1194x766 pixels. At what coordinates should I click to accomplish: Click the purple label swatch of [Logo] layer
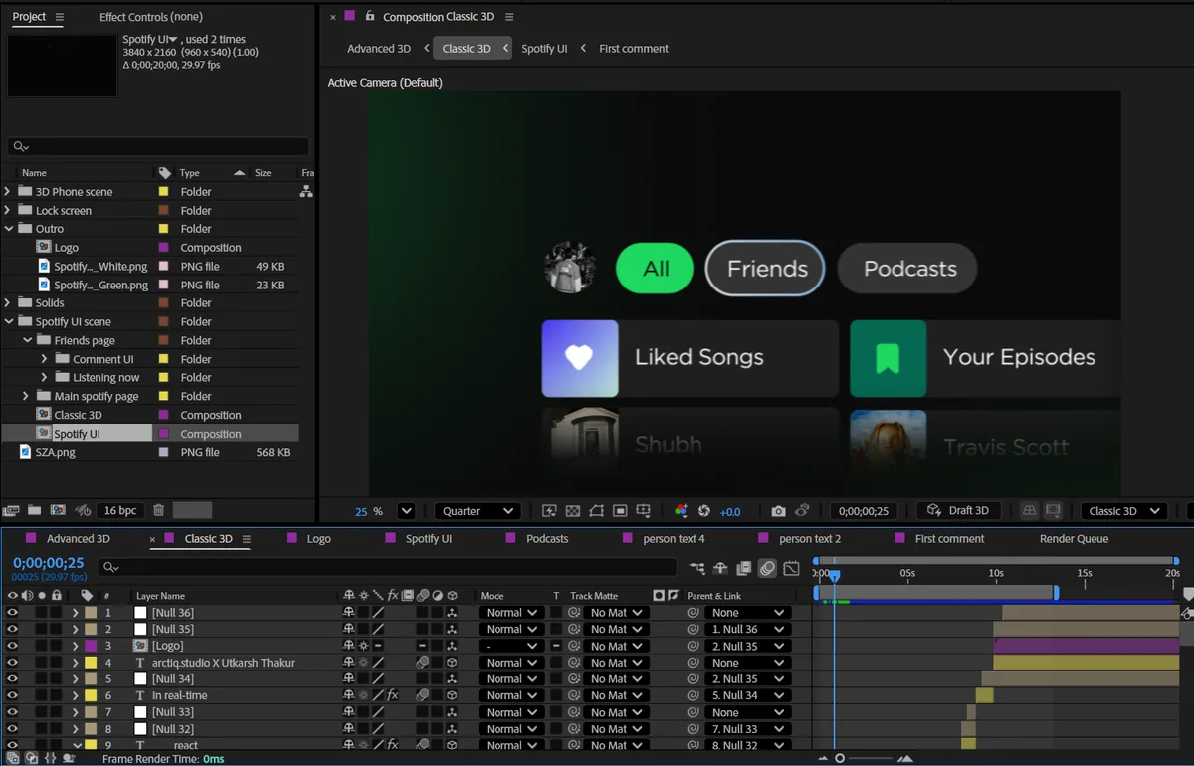click(x=91, y=646)
